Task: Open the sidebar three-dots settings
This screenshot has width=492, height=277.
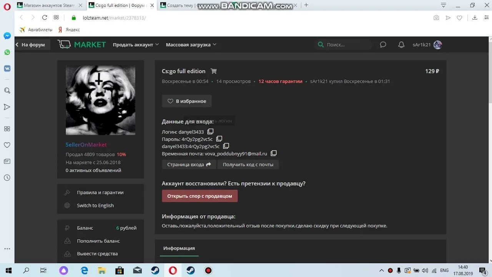Action: 7,249
